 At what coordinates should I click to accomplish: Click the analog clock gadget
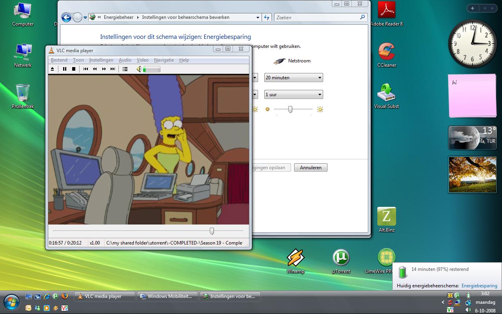pos(472,43)
